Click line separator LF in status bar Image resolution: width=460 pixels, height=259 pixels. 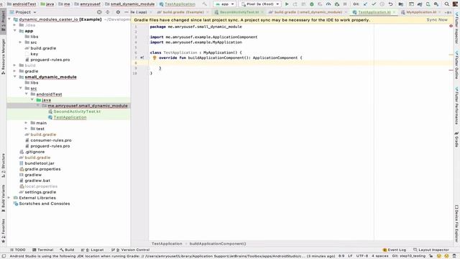350,256
